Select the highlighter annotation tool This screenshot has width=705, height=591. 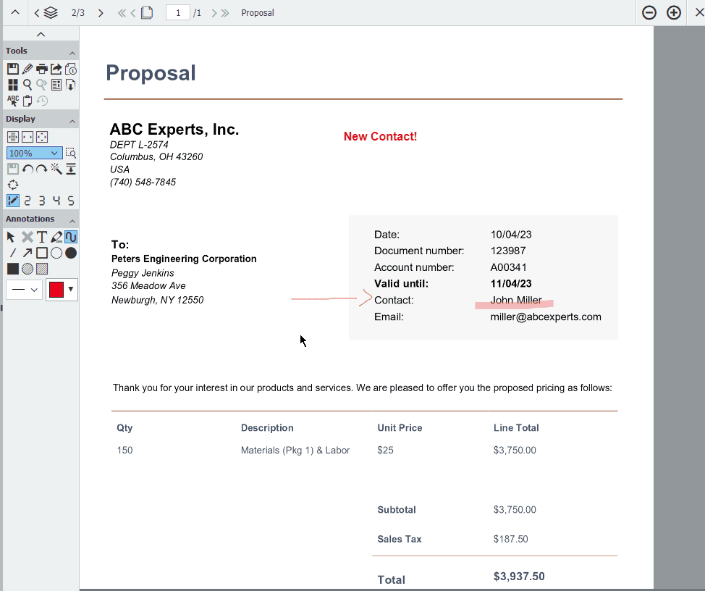[56, 237]
